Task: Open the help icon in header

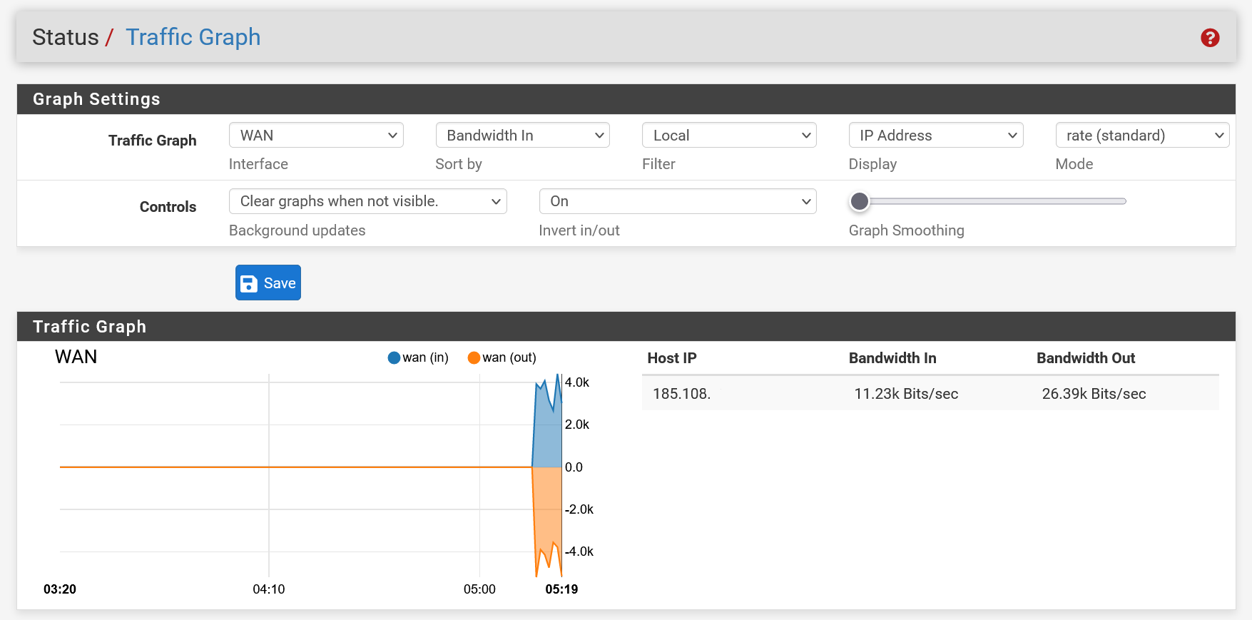Action: pyautogui.click(x=1210, y=38)
